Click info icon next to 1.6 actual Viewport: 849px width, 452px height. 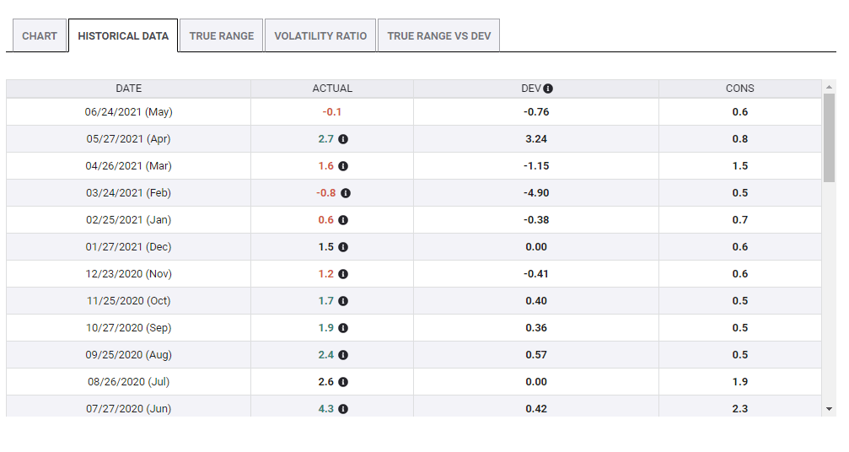tap(344, 166)
